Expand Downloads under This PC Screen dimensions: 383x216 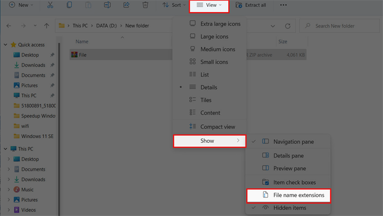[9, 179]
